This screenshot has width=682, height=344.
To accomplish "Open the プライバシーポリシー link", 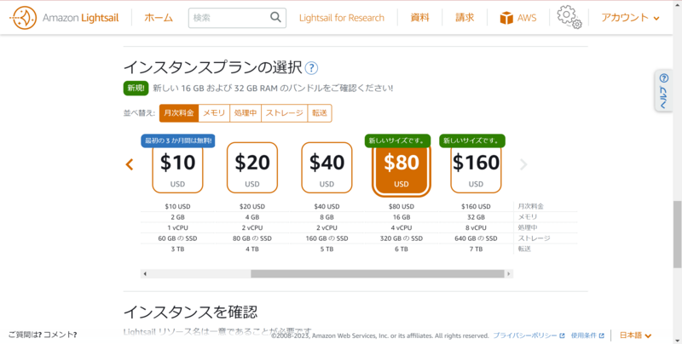I will pos(525,335).
